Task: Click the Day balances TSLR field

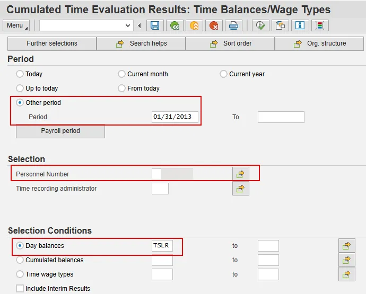Action: (162, 245)
